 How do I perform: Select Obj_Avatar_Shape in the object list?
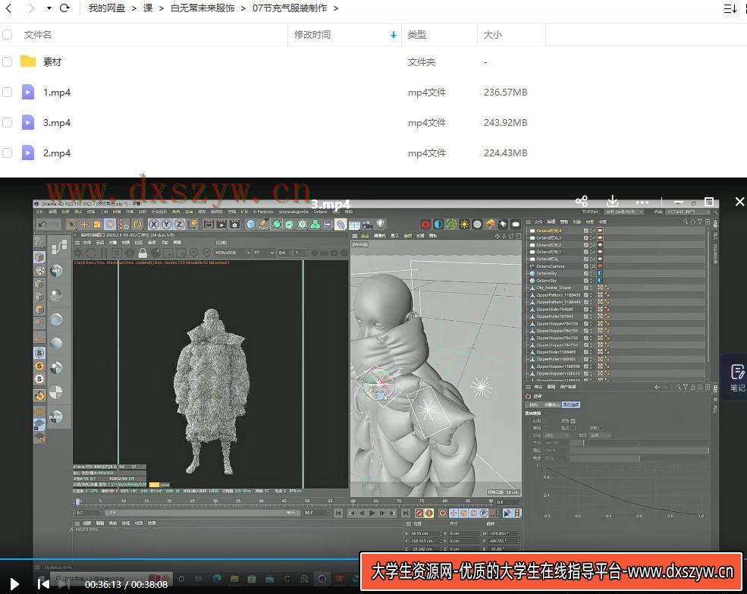click(x=553, y=288)
